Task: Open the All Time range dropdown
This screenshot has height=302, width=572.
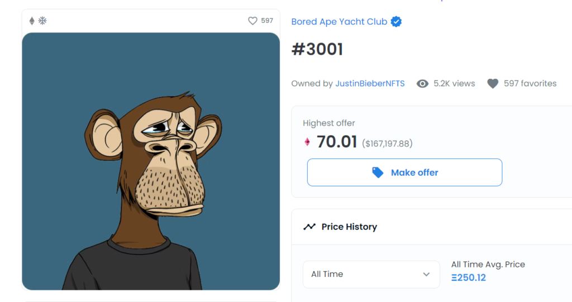Action: click(371, 274)
